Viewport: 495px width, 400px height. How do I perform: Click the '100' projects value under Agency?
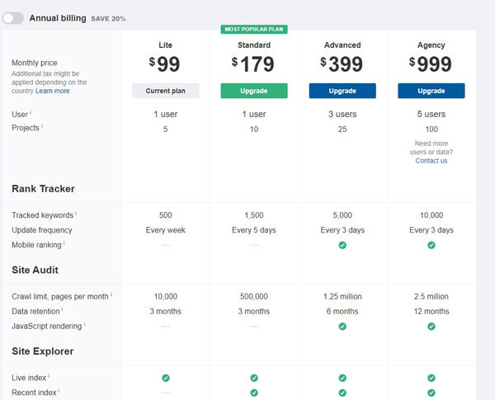point(431,129)
